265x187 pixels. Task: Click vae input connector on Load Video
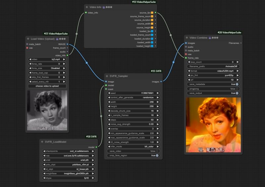click(27, 48)
